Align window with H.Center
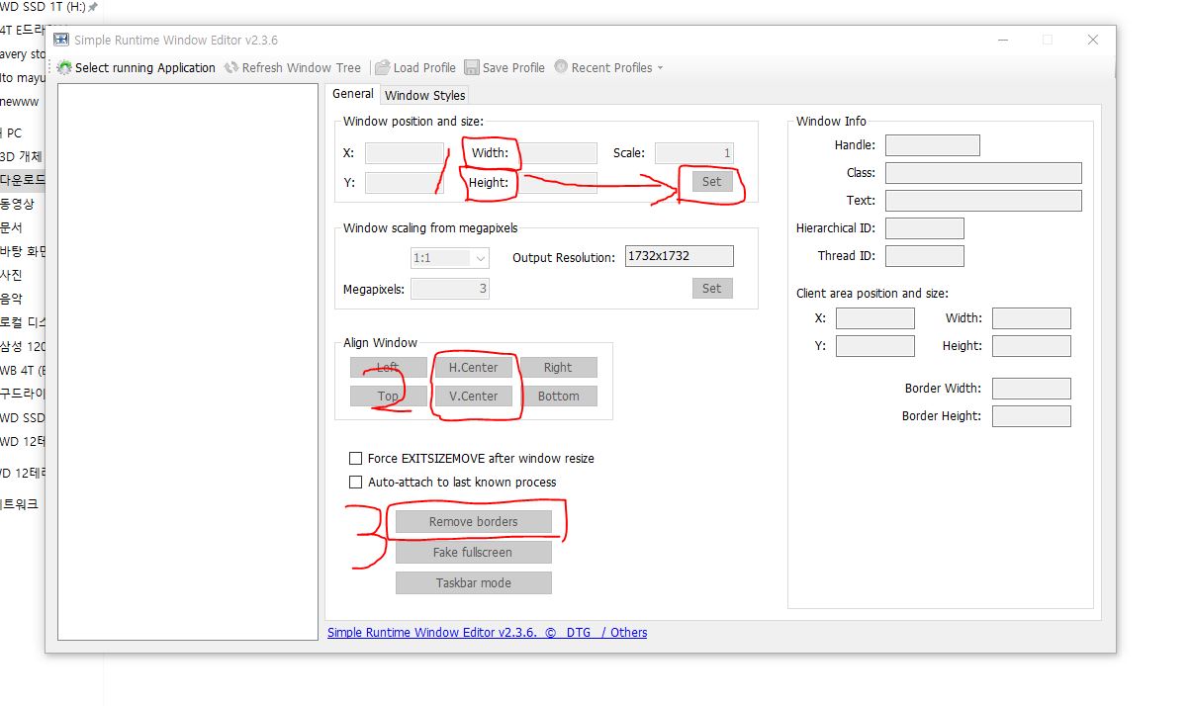 click(x=473, y=367)
